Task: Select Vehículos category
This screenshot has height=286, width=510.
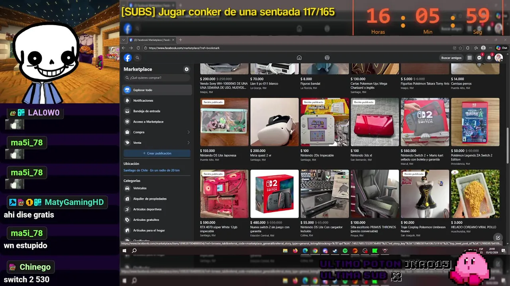Action: [x=157, y=188]
